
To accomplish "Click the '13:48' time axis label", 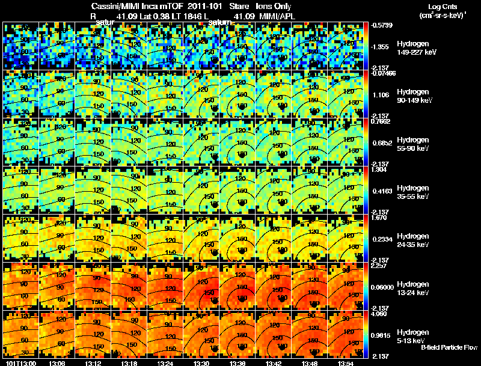I will (310, 364).
